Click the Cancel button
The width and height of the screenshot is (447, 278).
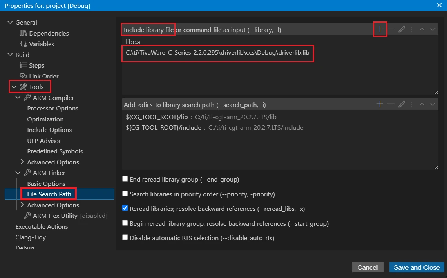[x=367, y=267]
